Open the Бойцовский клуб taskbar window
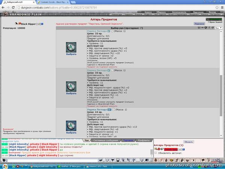The width and height of the screenshot is (225, 169). 42,166
